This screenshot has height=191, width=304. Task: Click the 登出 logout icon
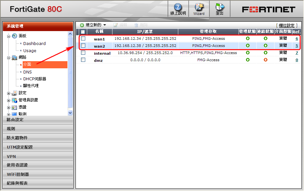pos(220,7)
